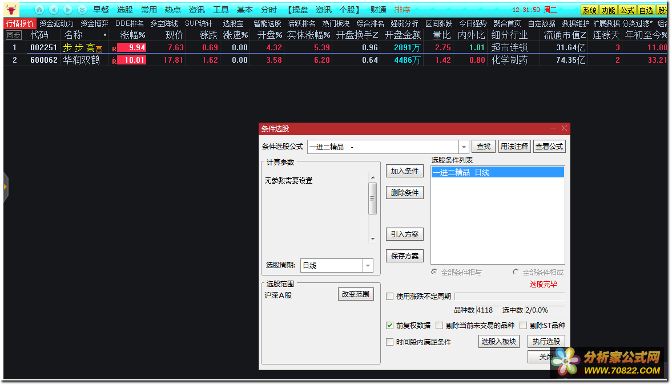Sort by 量比 column header
Viewport: 672px width, 385px height.
pos(441,35)
